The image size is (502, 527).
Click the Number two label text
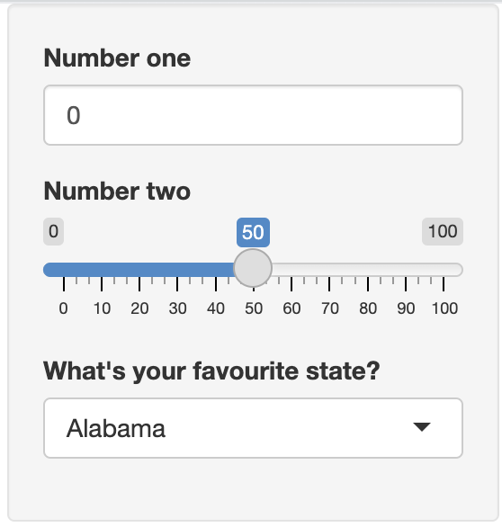[x=117, y=192]
